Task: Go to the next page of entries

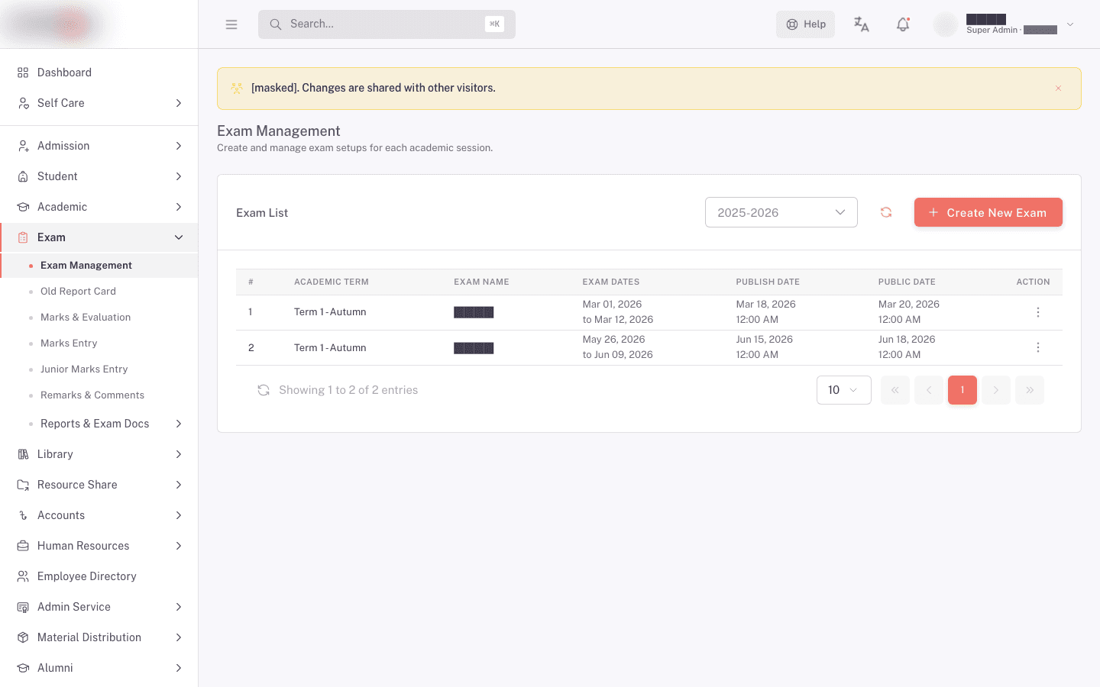Action: [x=996, y=390]
